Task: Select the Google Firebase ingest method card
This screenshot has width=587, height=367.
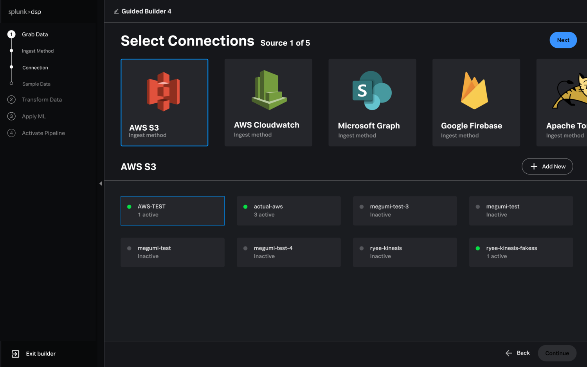Action: click(x=476, y=103)
